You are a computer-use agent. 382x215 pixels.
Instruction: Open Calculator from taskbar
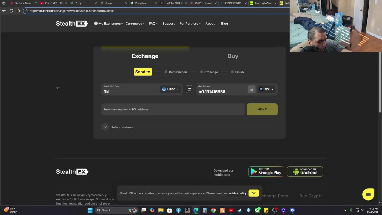pos(205,210)
